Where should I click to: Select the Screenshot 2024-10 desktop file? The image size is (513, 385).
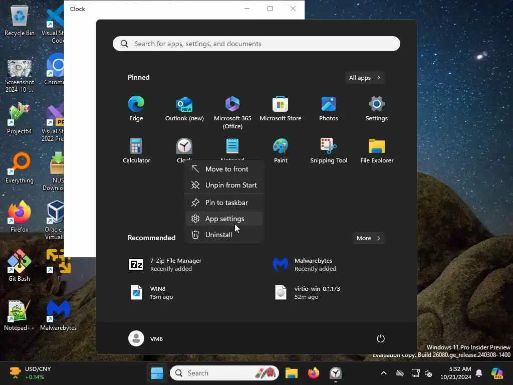[x=20, y=77]
